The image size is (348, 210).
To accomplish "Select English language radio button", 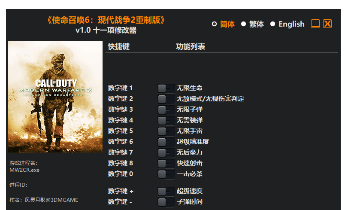I will (x=272, y=24).
